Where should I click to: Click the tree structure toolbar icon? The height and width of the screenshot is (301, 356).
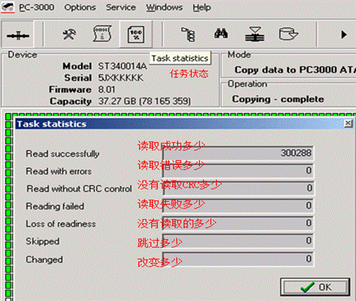(188, 34)
